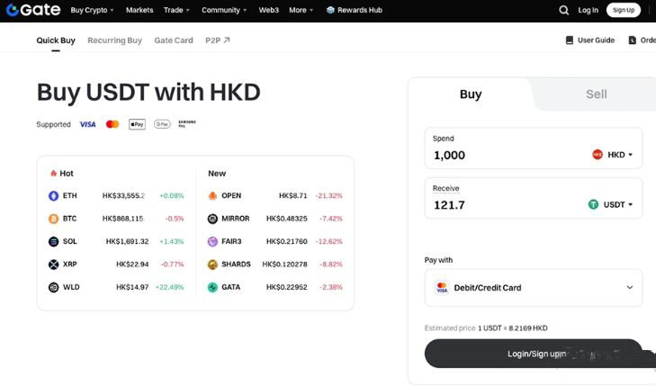Click the Spend amount input field
Screen dimensions: 656x386
(504, 155)
